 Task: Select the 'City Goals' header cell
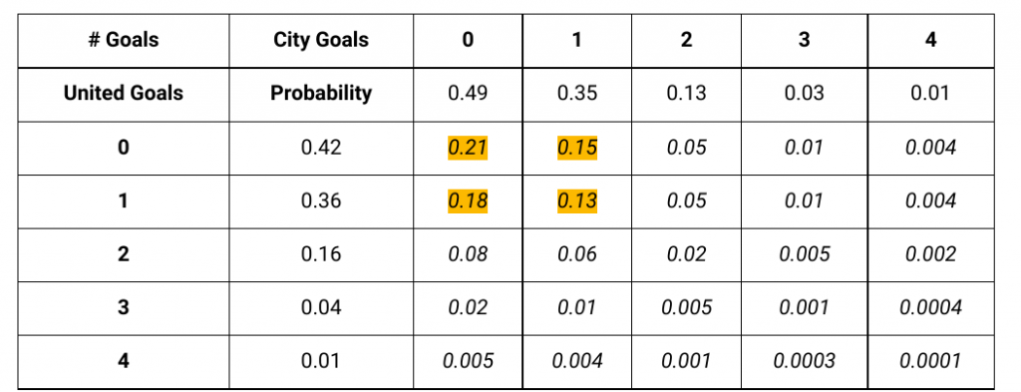pyautogui.click(x=321, y=40)
